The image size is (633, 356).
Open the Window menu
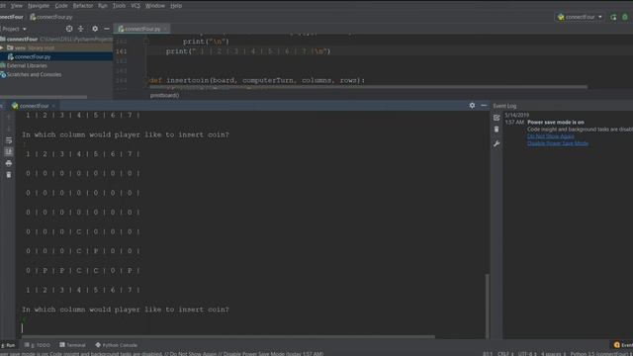pos(155,6)
